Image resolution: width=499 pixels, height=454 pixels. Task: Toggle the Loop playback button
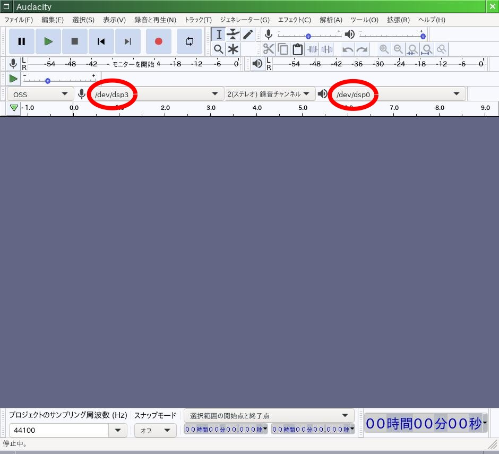tap(190, 41)
